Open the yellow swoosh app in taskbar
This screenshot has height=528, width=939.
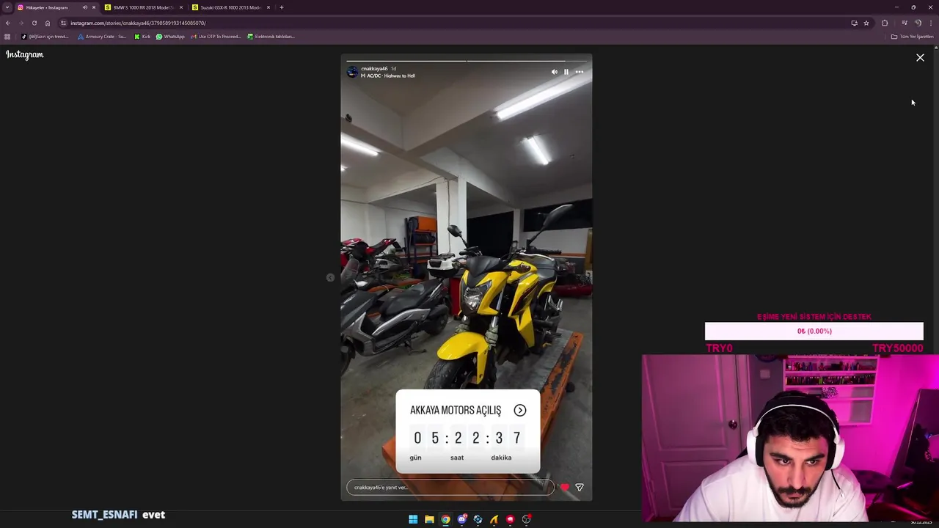pos(494,519)
